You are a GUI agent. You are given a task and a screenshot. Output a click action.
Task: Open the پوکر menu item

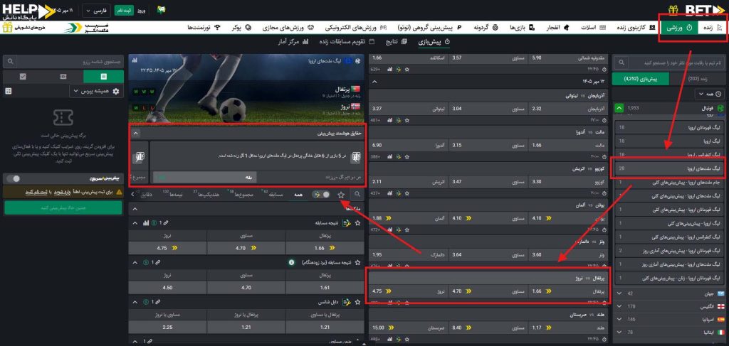tap(242, 28)
